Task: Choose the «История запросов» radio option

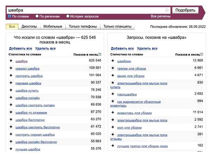Action: 68,16
